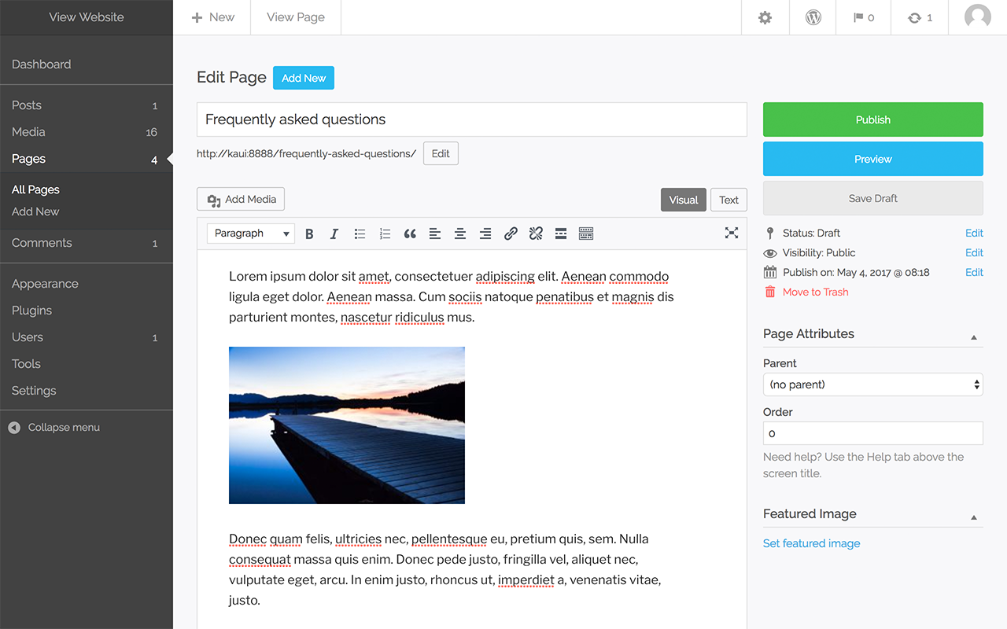Open Appearance in the sidebar
This screenshot has width=1007, height=629.
pyautogui.click(x=45, y=284)
